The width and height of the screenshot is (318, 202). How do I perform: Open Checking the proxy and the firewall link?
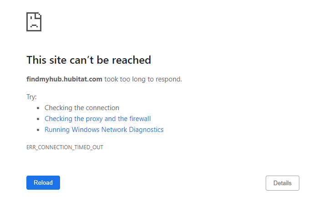click(97, 119)
